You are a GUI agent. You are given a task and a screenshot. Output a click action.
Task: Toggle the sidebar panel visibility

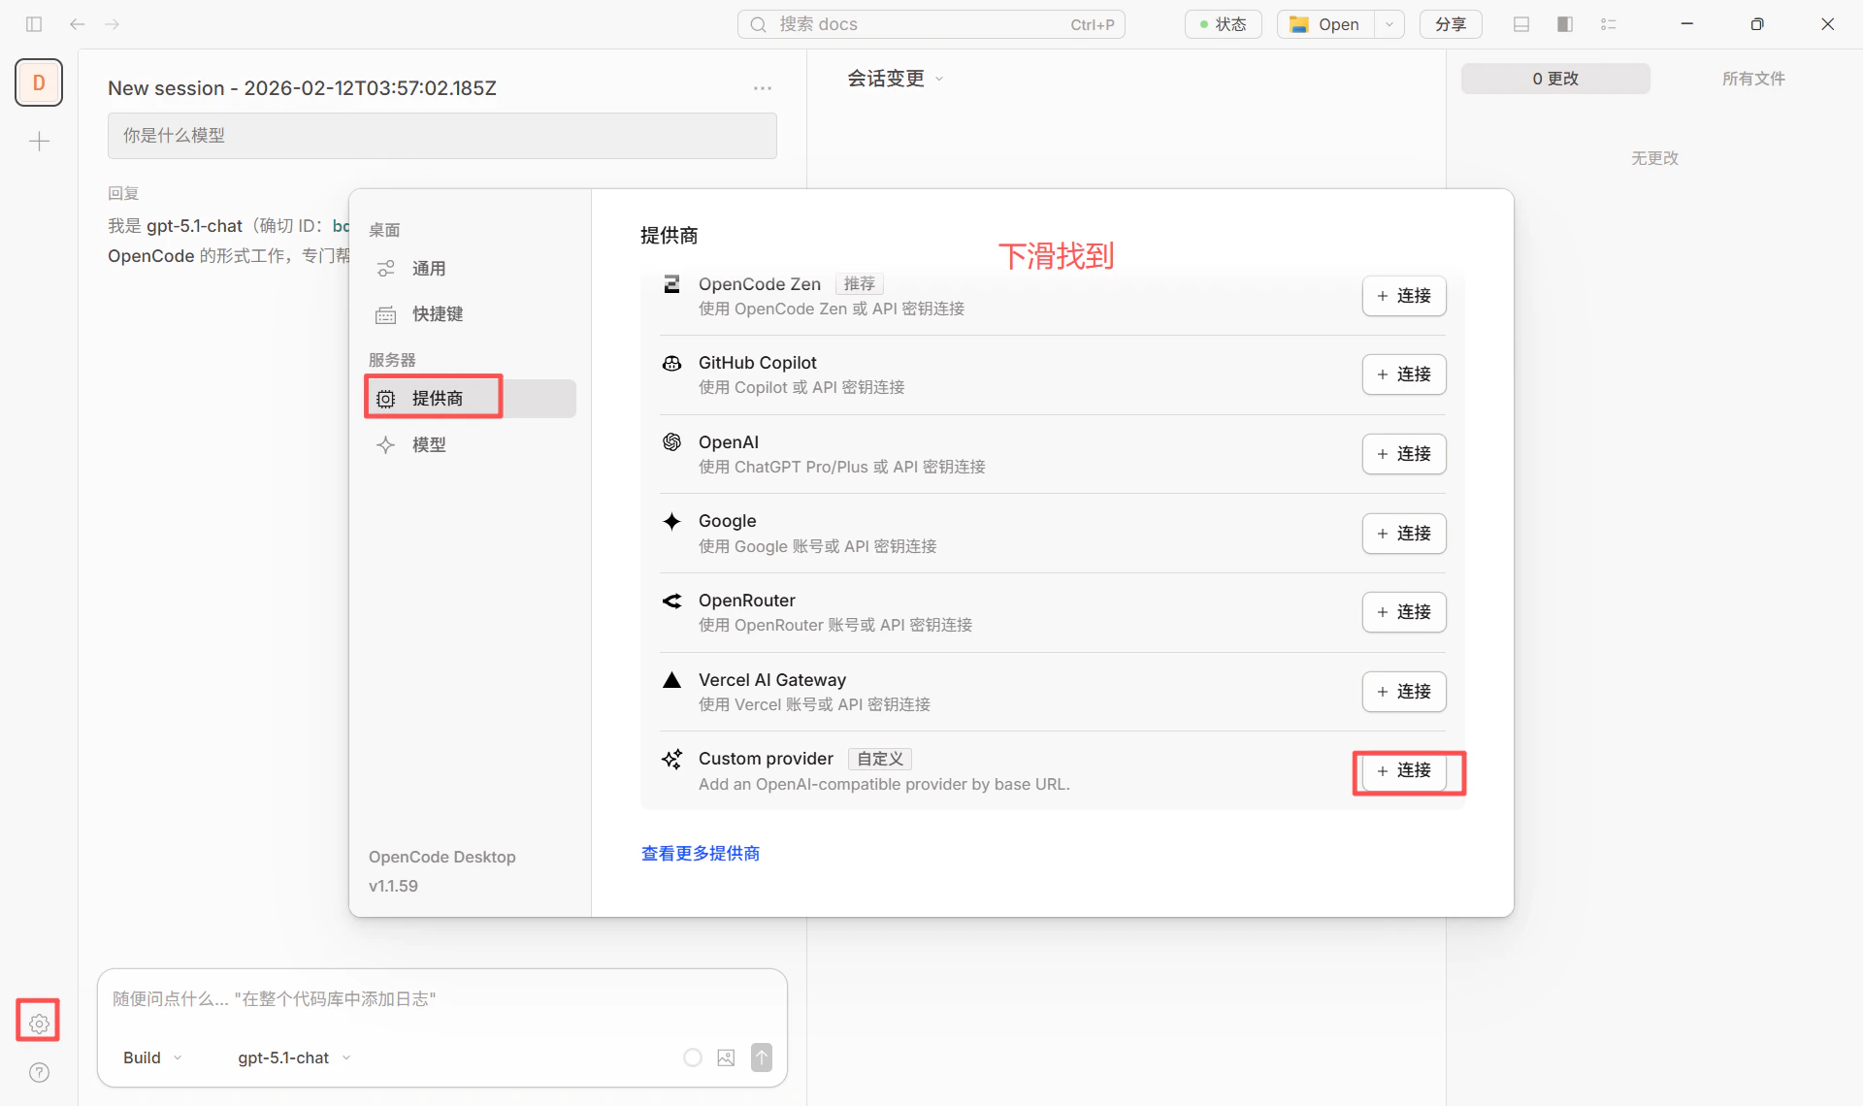[x=34, y=23]
